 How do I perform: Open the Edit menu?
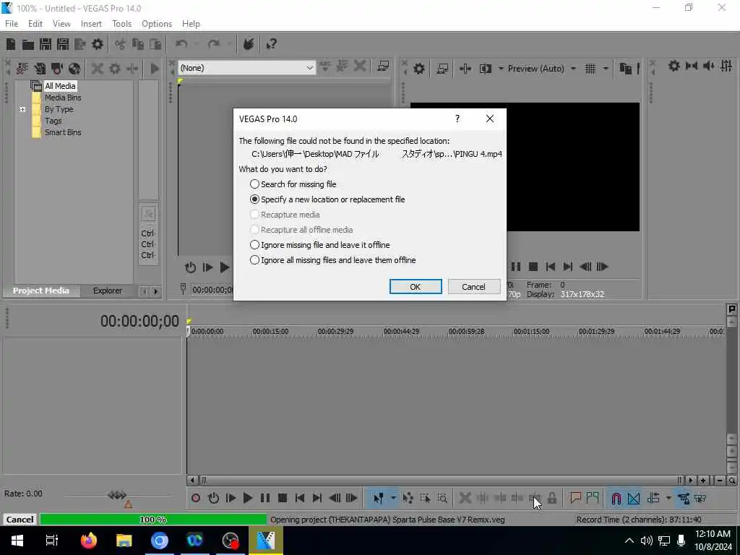click(x=35, y=24)
